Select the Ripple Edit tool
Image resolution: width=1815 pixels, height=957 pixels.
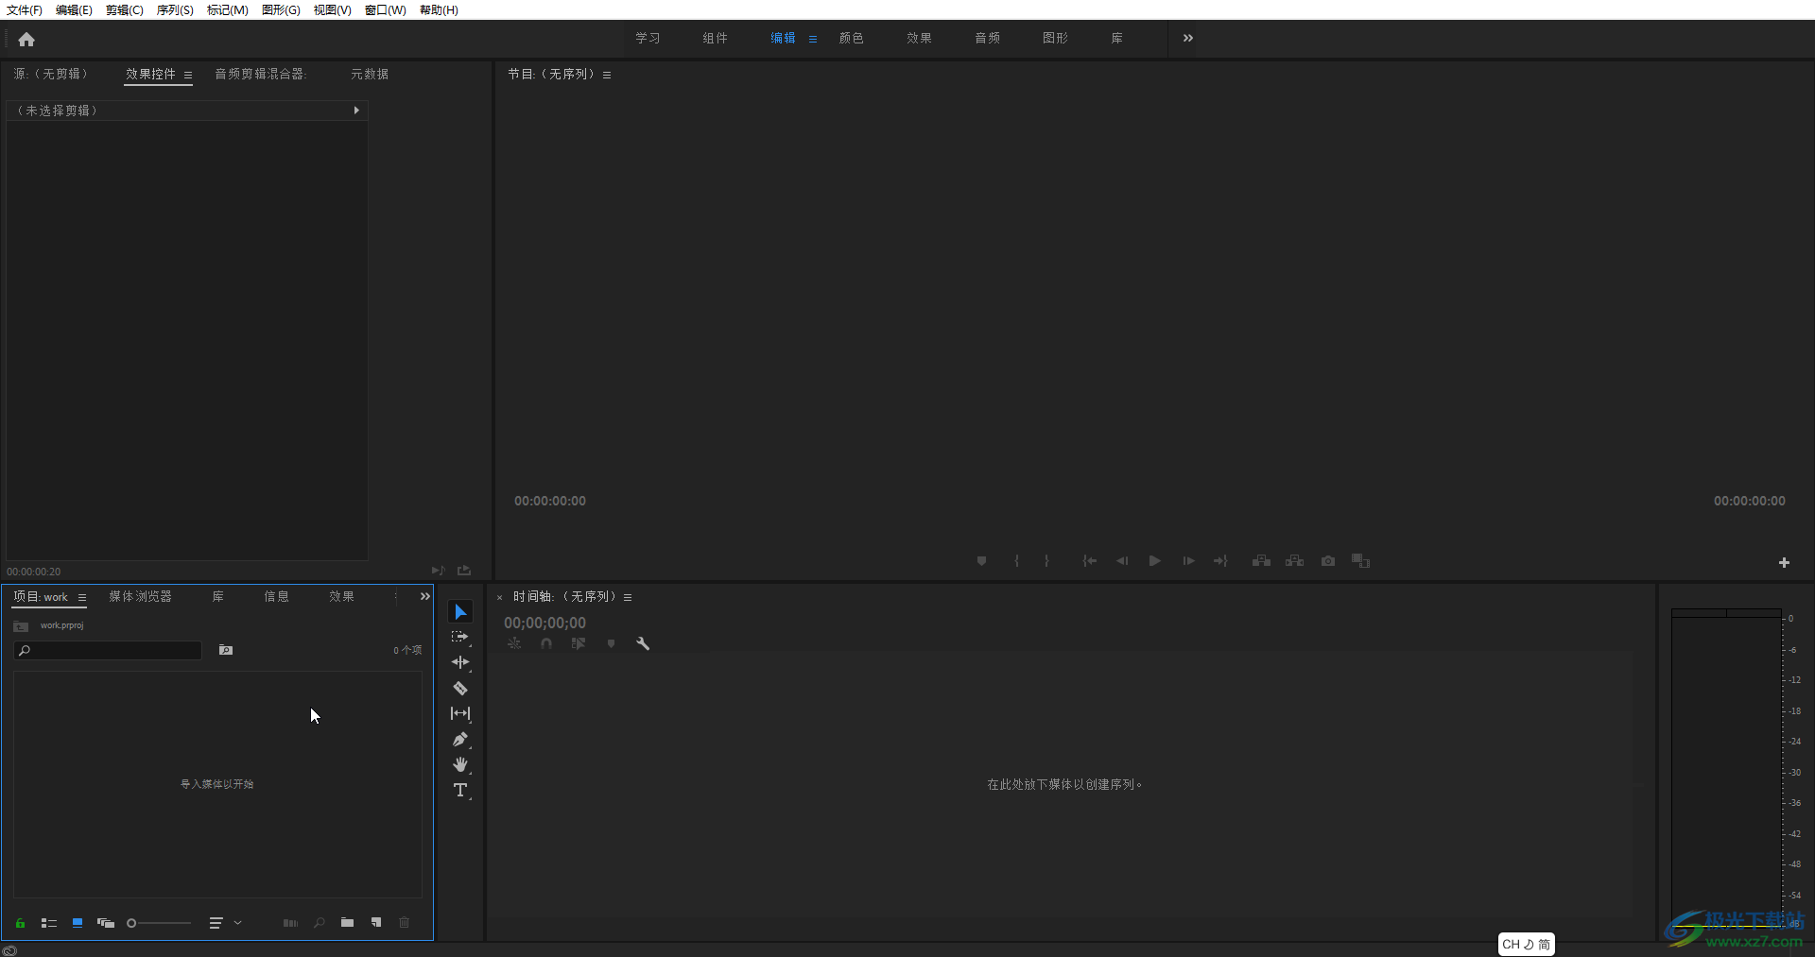point(460,663)
